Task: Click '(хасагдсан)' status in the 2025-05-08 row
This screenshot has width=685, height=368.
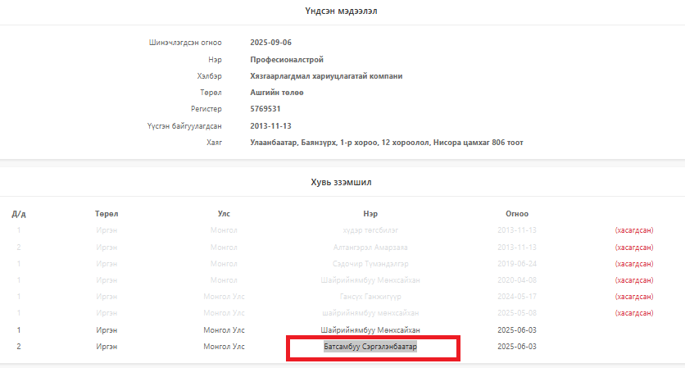Action: (x=634, y=313)
